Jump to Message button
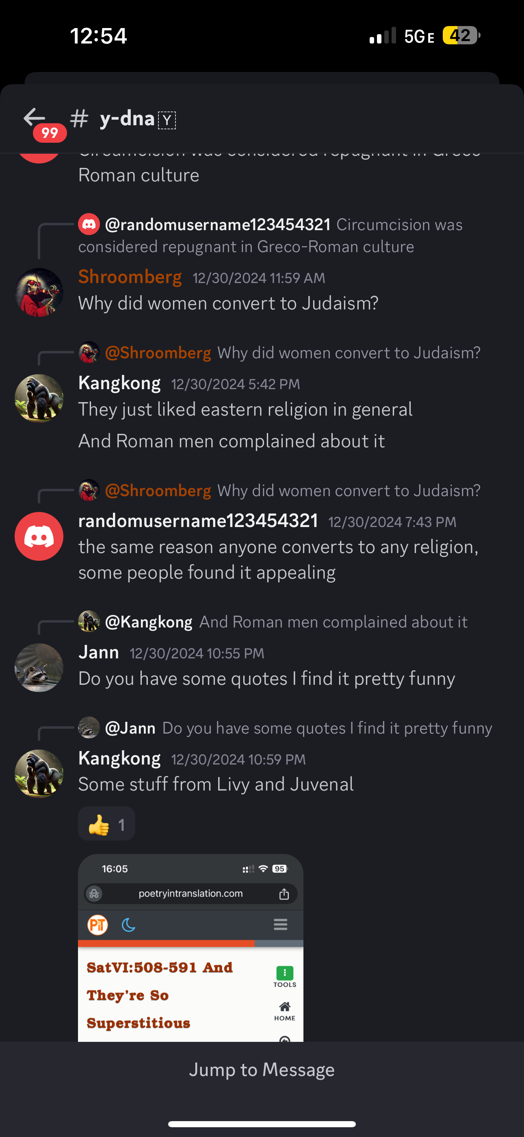 tap(262, 1069)
